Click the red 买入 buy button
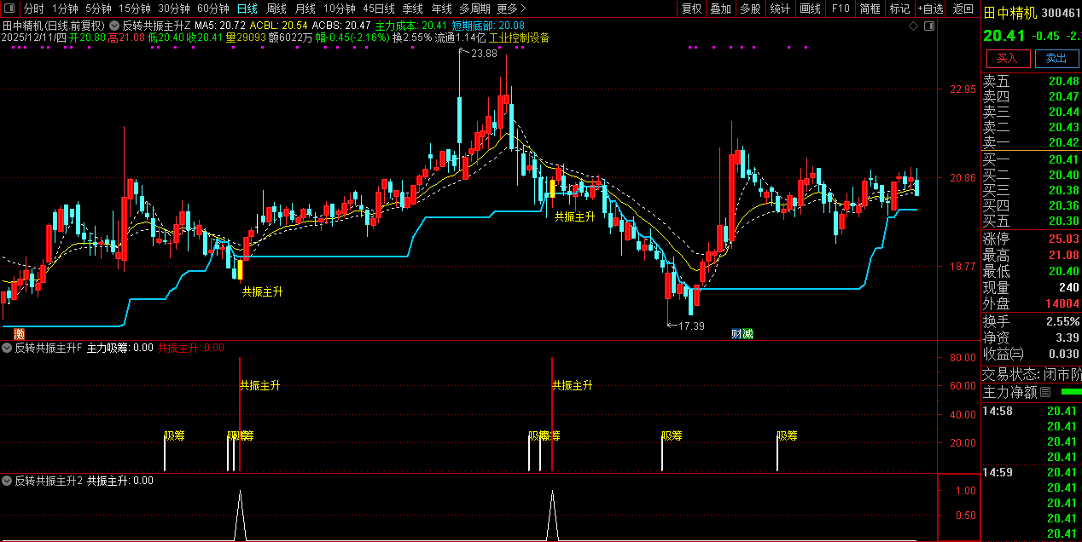The width and height of the screenshot is (1082, 542). [1008, 58]
